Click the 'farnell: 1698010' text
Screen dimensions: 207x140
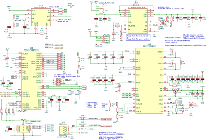(x=171, y=42)
